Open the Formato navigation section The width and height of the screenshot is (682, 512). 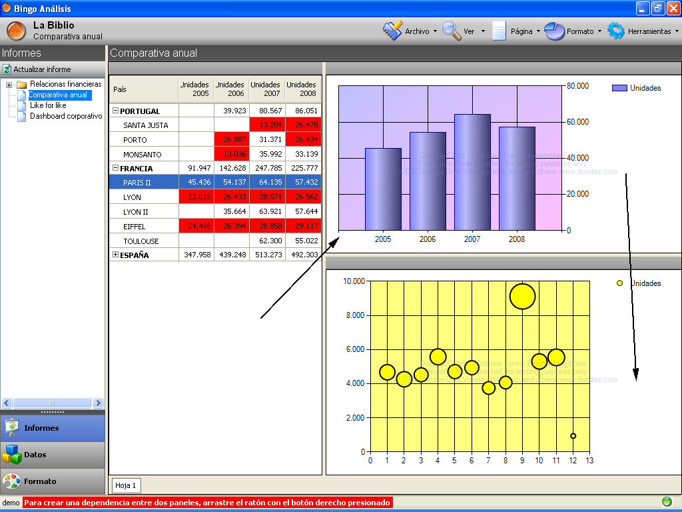tap(52, 481)
